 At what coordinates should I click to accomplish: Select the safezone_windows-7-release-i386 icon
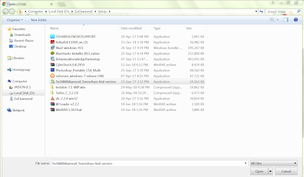tap(52, 76)
